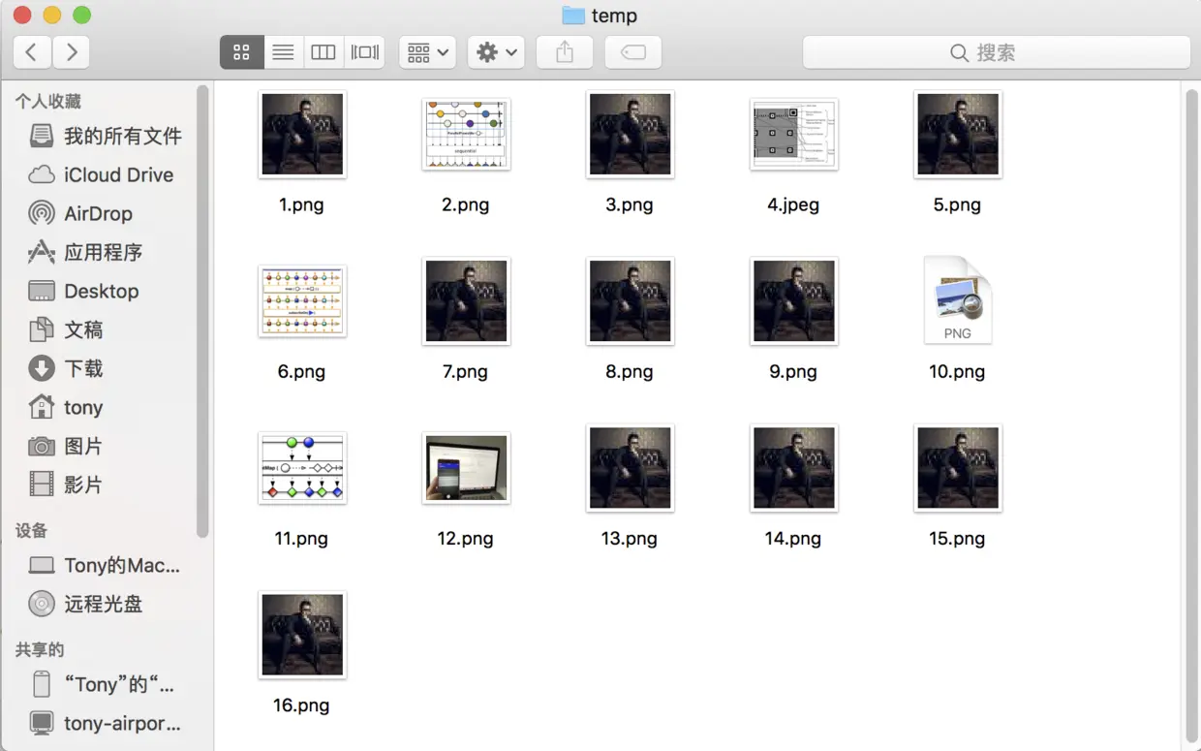Switch to icon view mode
This screenshot has width=1201, height=751.
[242, 52]
